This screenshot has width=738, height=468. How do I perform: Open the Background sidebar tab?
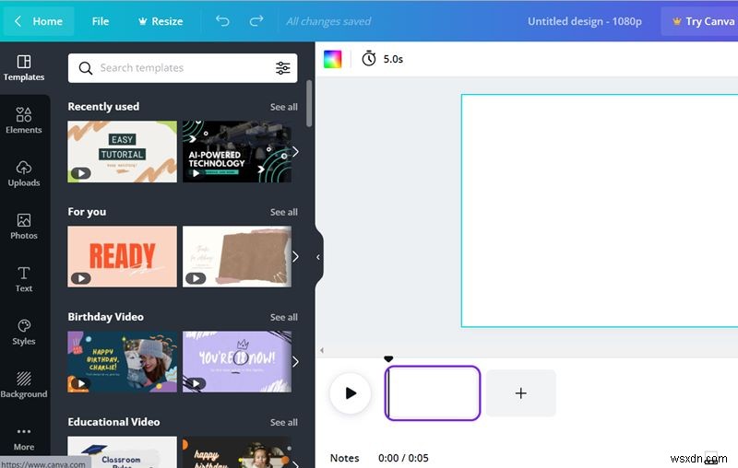(24, 385)
